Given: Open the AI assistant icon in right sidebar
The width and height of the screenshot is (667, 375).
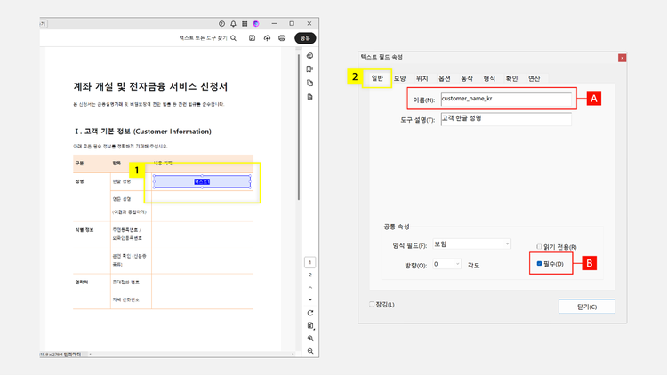Looking at the screenshot, I should pos(310,56).
